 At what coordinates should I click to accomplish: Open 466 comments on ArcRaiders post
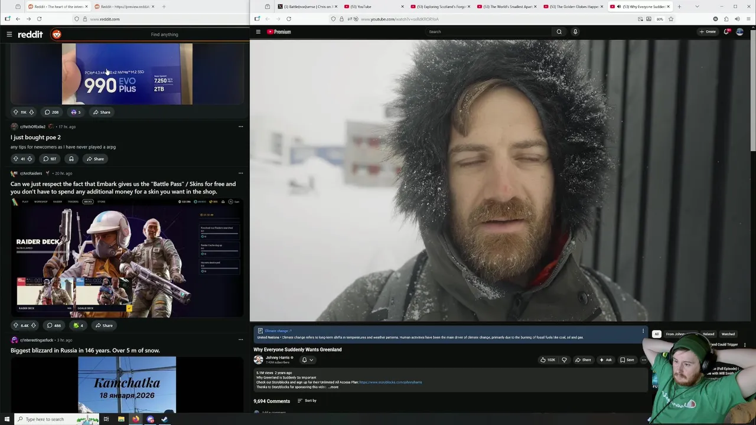click(x=54, y=325)
